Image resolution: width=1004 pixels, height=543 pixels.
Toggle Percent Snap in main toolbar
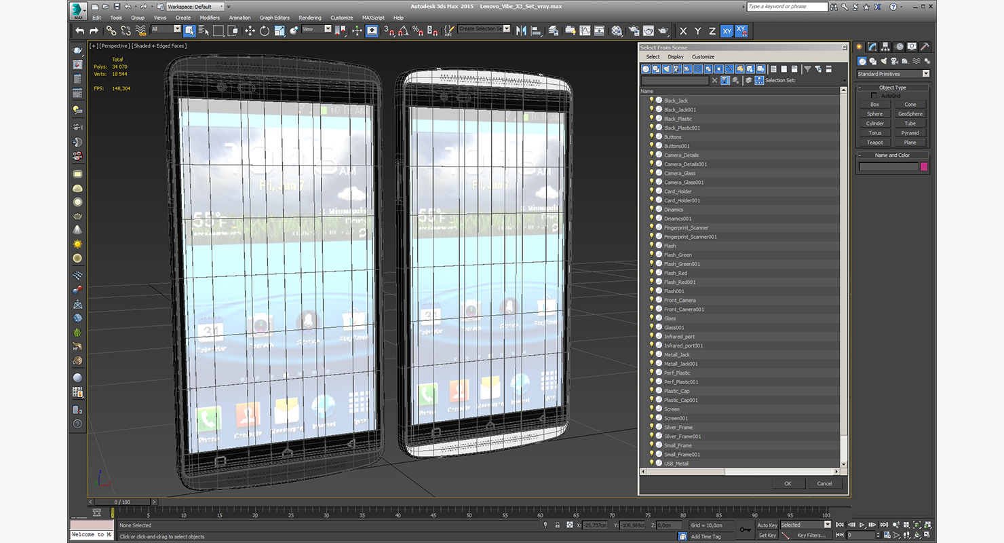point(418,31)
